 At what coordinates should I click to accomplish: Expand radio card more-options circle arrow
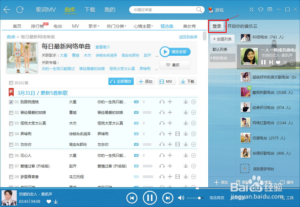tap(292, 62)
